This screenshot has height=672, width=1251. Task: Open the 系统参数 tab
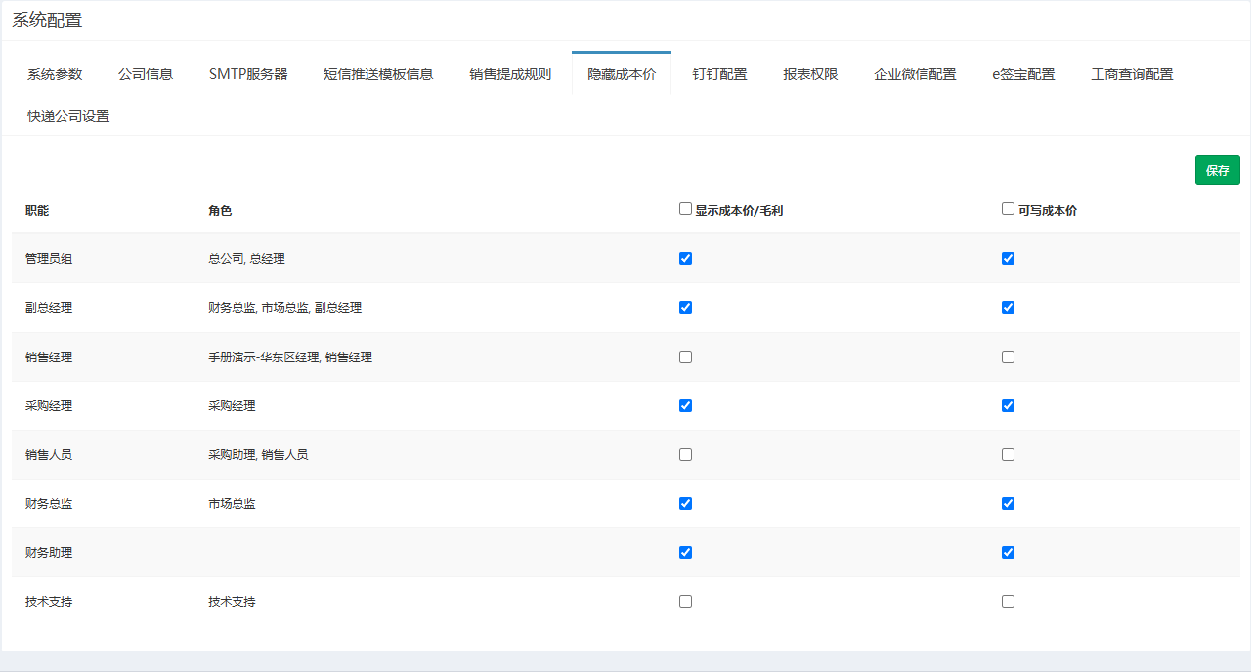point(55,74)
